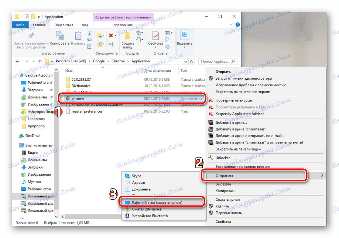Image resolution: width=339 pixels, height=238 pixels.
Task: Click Program Files (x86) breadcrumb
Action: coord(71,61)
